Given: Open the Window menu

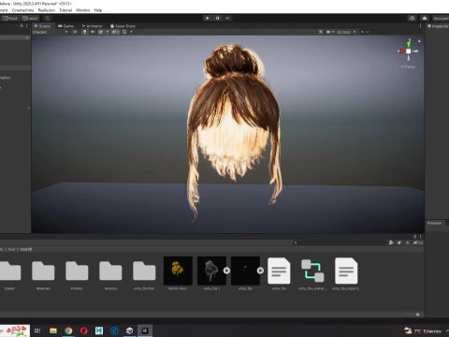Looking at the screenshot, I should point(82,10).
